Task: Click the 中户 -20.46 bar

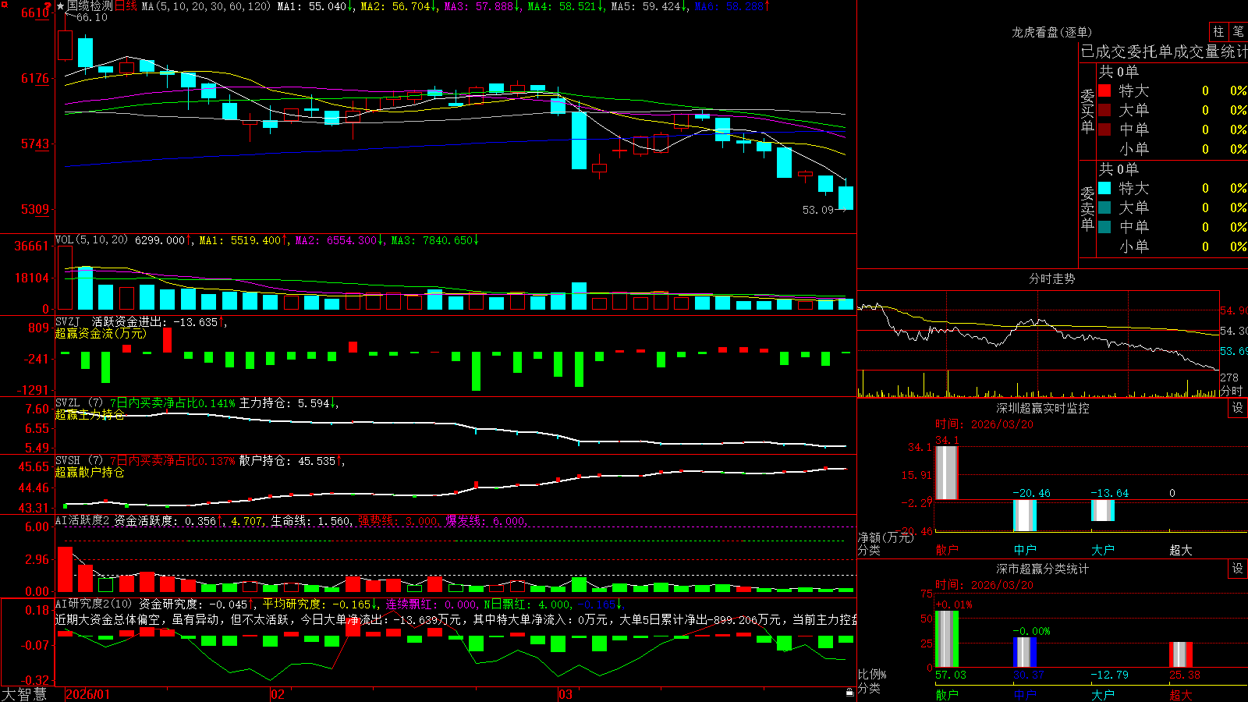Action: tap(1024, 516)
